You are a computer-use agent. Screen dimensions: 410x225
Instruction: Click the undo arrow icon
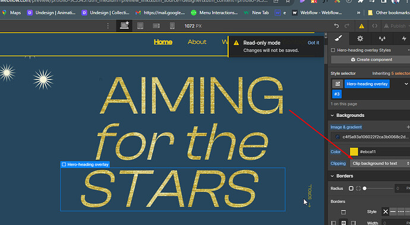pos(336,26)
